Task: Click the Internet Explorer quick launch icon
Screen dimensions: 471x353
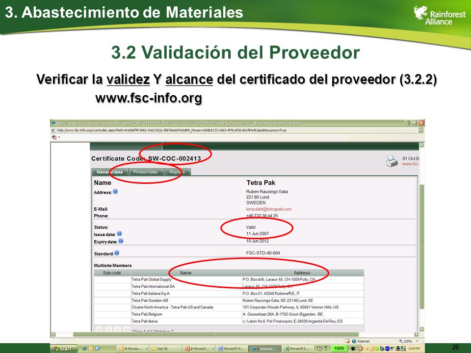Action: tap(85, 349)
